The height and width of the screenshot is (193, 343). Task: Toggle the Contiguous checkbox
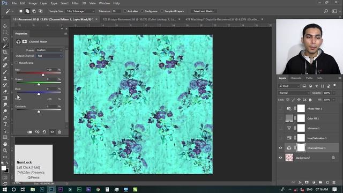point(142,11)
